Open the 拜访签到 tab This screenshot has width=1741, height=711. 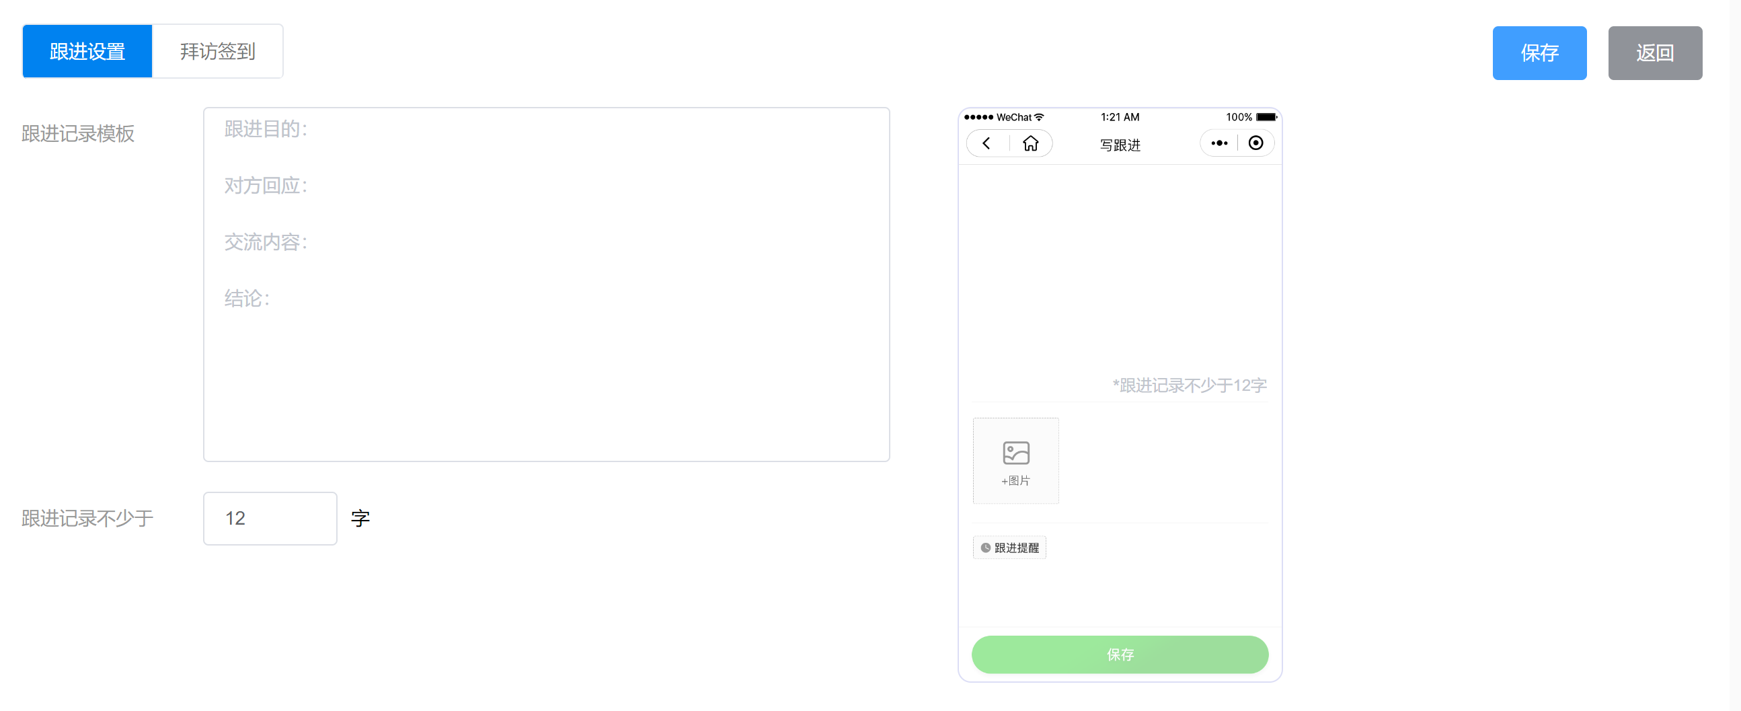pyautogui.click(x=217, y=51)
